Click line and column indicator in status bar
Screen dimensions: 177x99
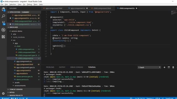(140, 98)
